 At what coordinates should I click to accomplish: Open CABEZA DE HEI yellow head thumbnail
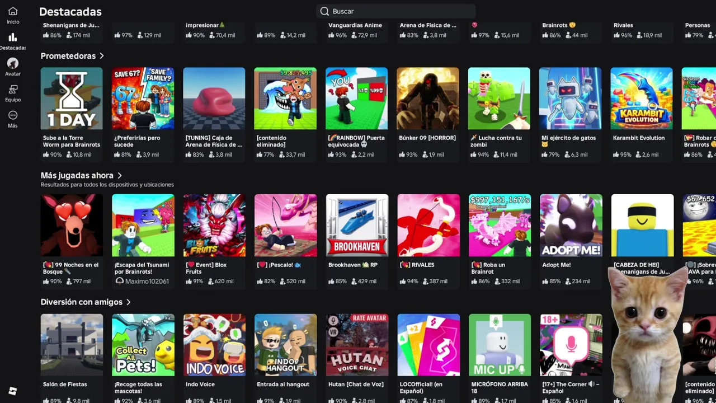[643, 226]
